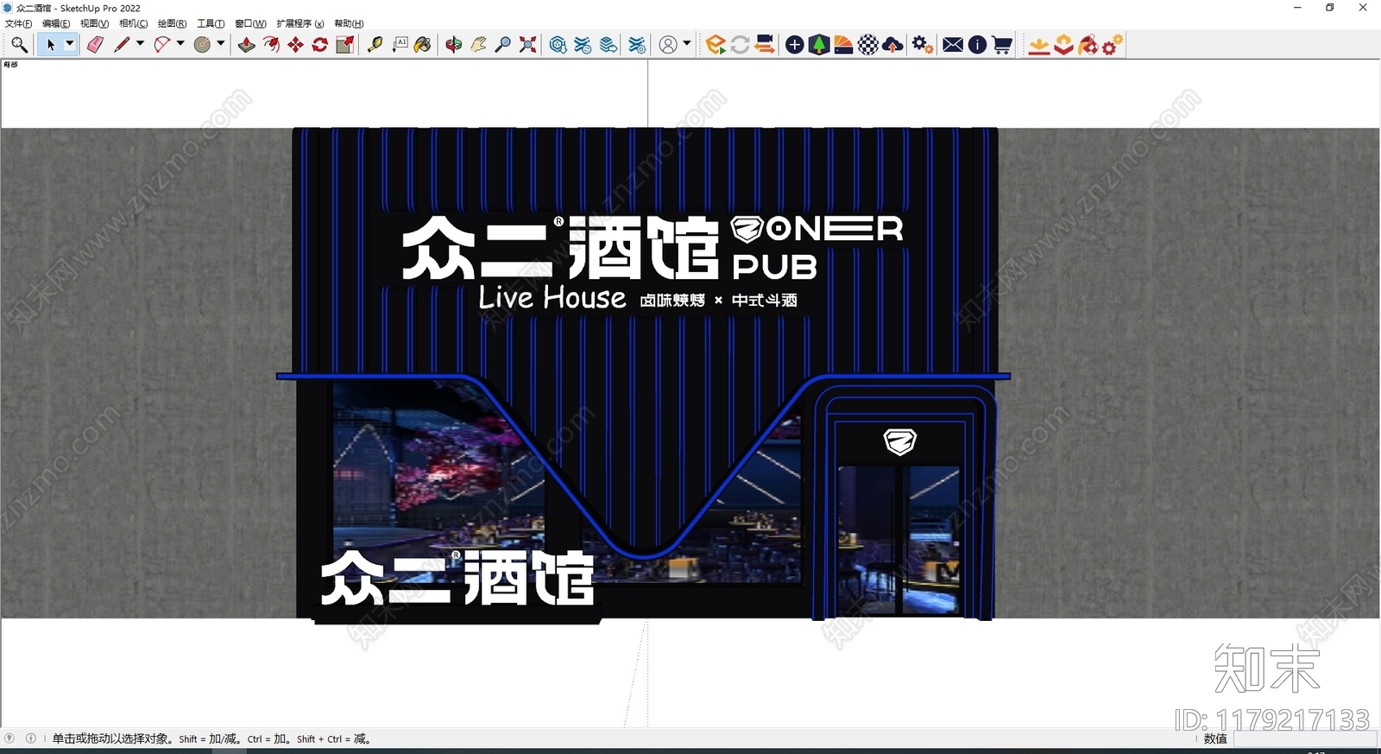Click the orange download arrow icon

[x=1039, y=45]
